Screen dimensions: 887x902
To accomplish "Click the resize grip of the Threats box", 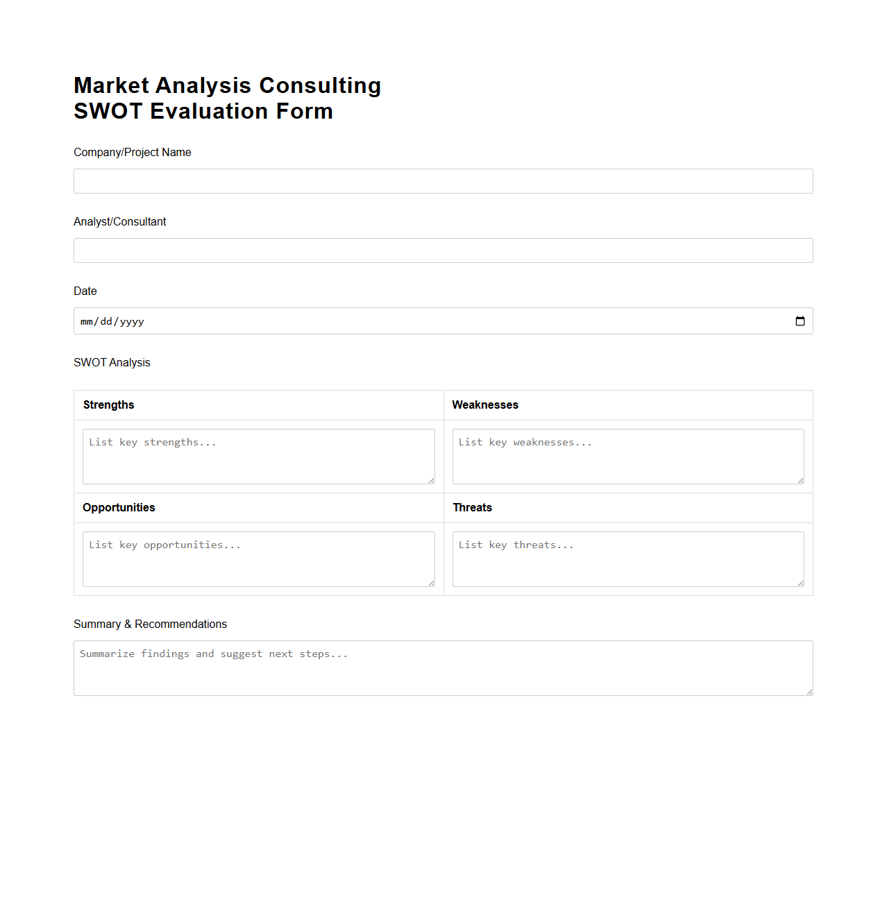I will coord(800,584).
